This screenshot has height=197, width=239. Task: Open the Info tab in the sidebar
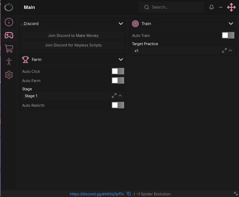pyautogui.click(x=9, y=22)
